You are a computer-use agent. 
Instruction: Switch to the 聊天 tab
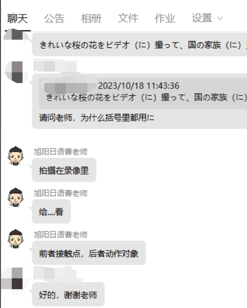[17, 19]
